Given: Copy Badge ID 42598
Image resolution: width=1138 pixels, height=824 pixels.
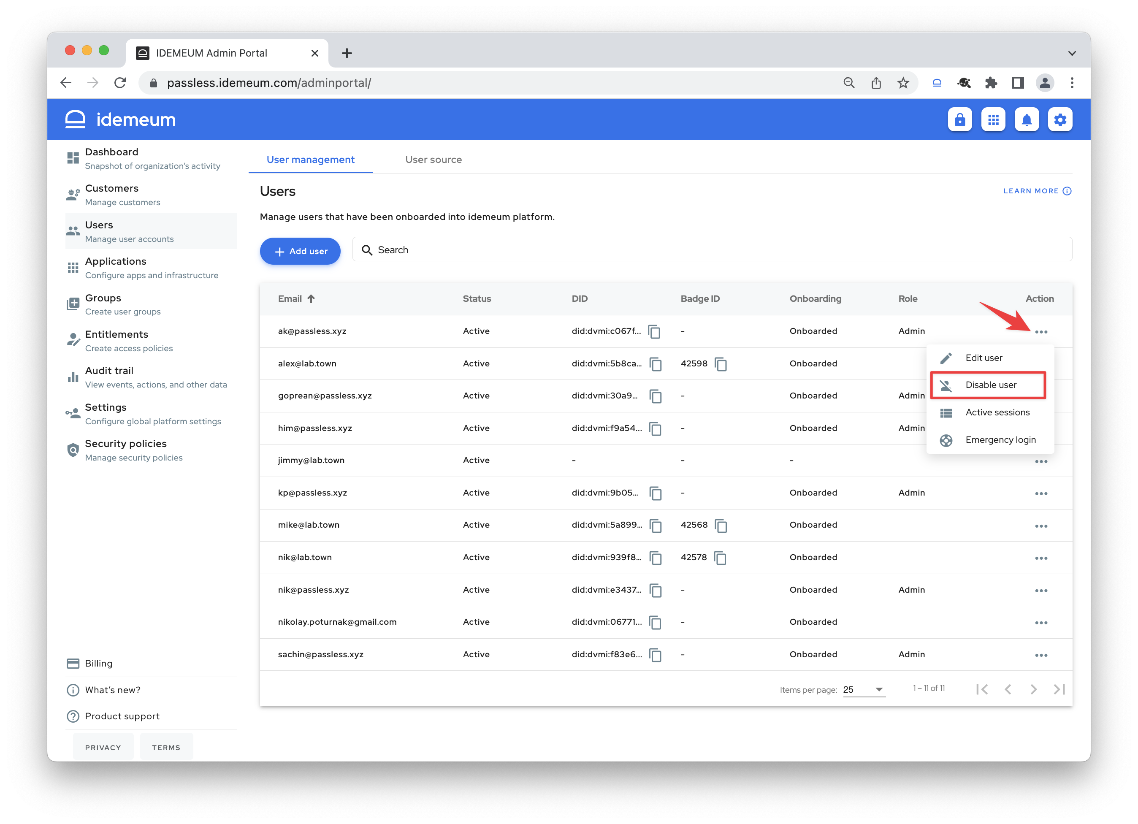Looking at the screenshot, I should click(721, 364).
